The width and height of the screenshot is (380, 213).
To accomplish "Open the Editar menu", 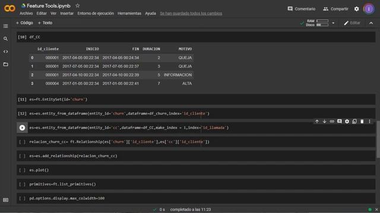I will pos(42,13).
